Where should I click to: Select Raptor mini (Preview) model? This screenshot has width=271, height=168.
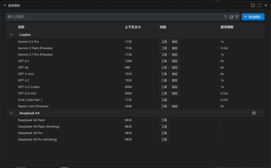click(x=33, y=106)
